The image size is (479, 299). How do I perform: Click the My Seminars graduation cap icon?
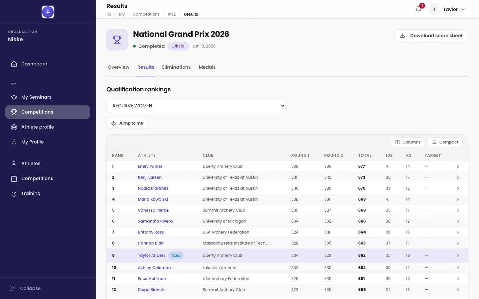tap(14, 97)
